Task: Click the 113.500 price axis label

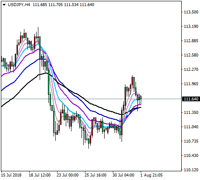Action: click(191, 12)
